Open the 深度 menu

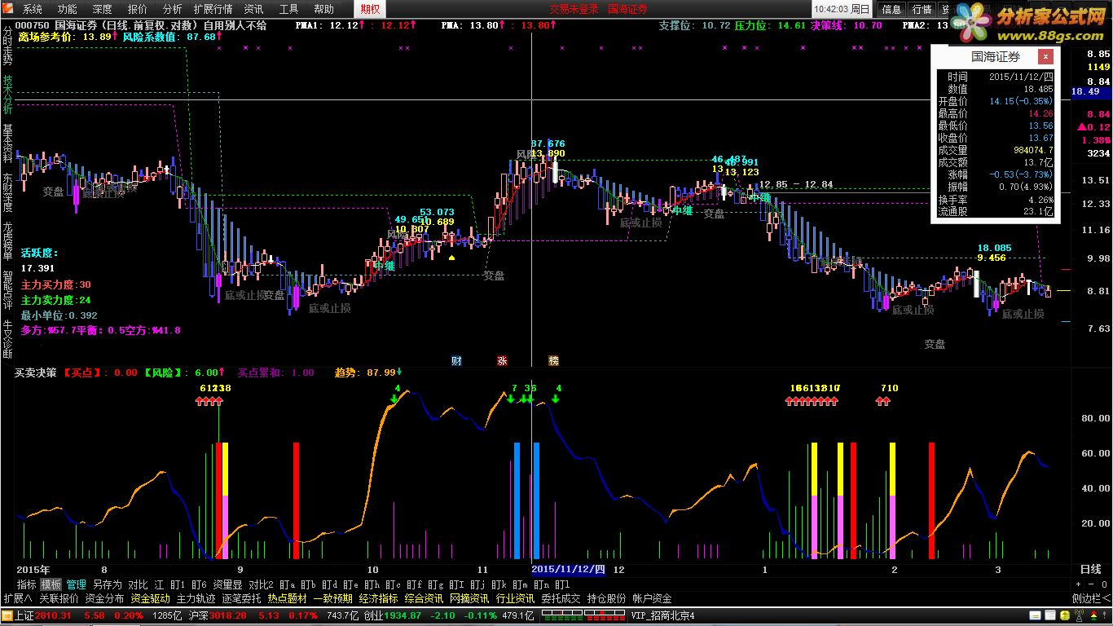click(x=103, y=9)
